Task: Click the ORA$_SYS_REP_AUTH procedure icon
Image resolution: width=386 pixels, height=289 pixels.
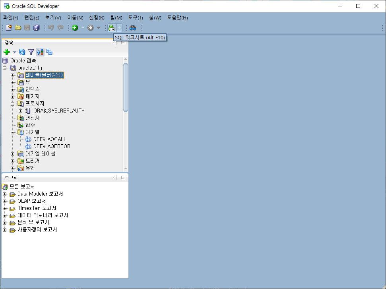Action: click(28, 111)
